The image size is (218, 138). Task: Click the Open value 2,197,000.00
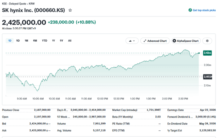click(x=42, y=117)
